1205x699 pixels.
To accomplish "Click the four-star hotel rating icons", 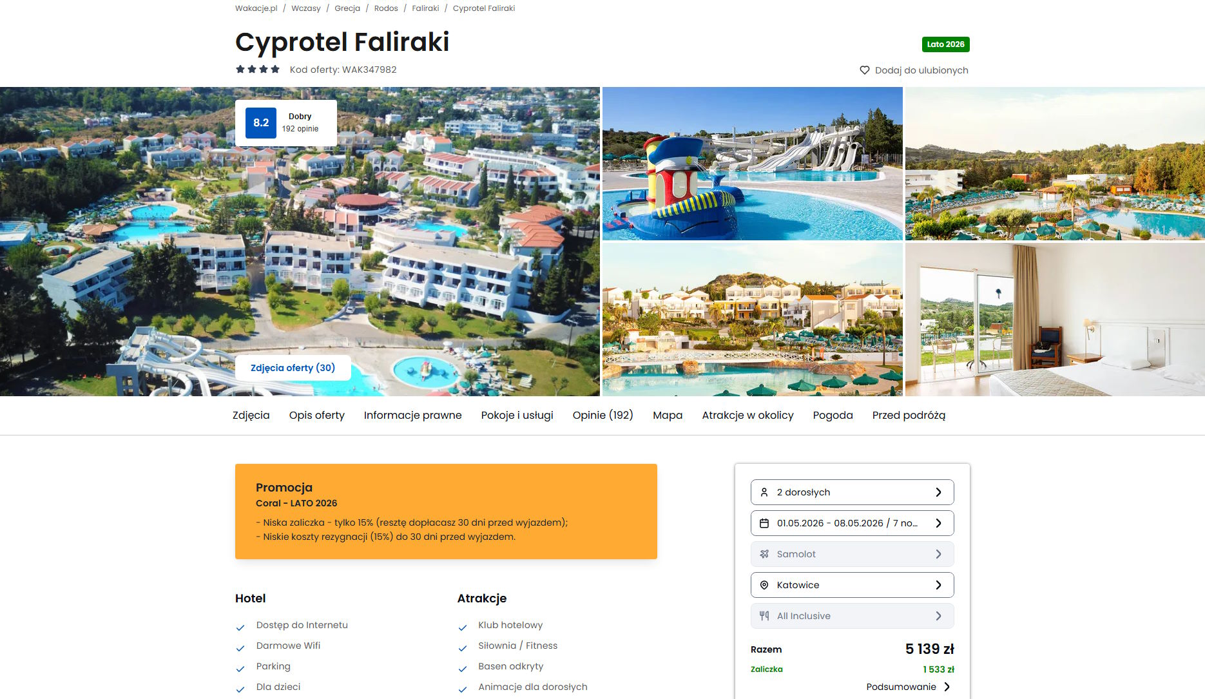I will pos(258,70).
